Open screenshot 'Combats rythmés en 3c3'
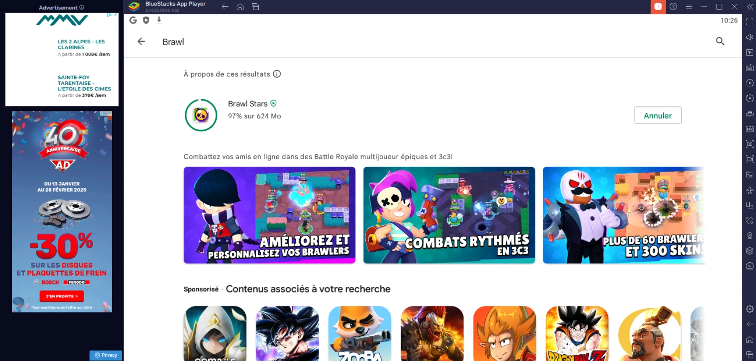756x361 pixels. (x=449, y=215)
